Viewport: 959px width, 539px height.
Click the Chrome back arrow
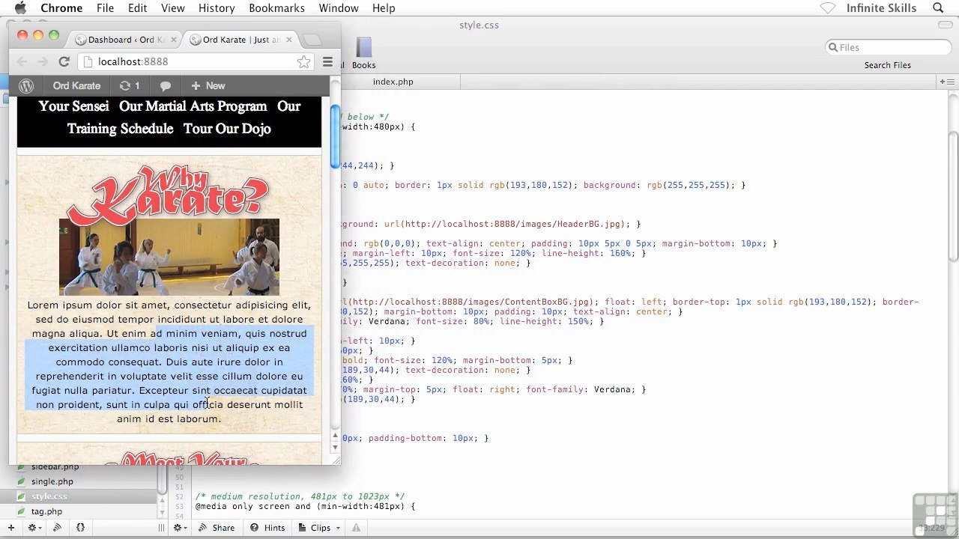22,62
